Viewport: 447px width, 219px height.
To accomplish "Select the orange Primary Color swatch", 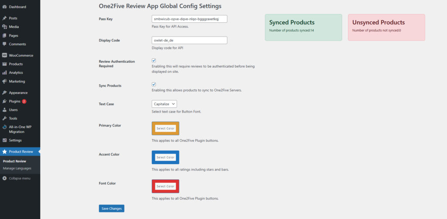I will coord(165,128).
